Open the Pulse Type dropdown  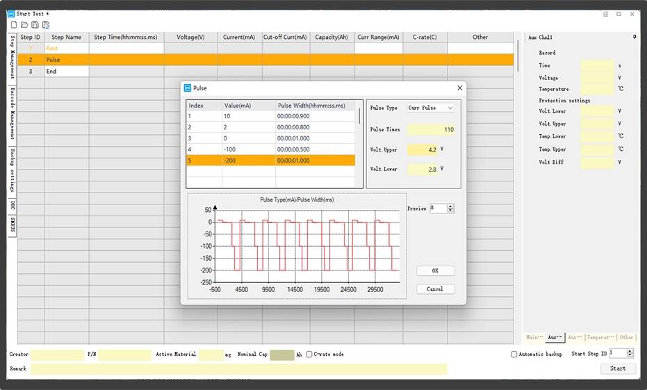[x=431, y=108]
